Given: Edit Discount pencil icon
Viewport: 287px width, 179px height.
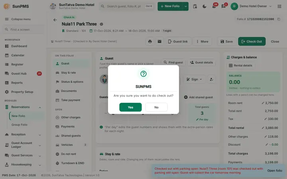Looking at the screenshot, I should pos(267,145).
